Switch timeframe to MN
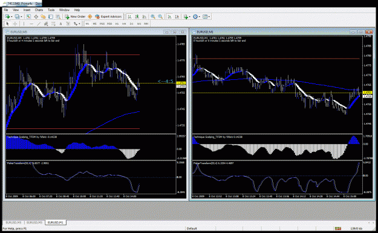The image size is (378, 233). pyautogui.click(x=146, y=24)
